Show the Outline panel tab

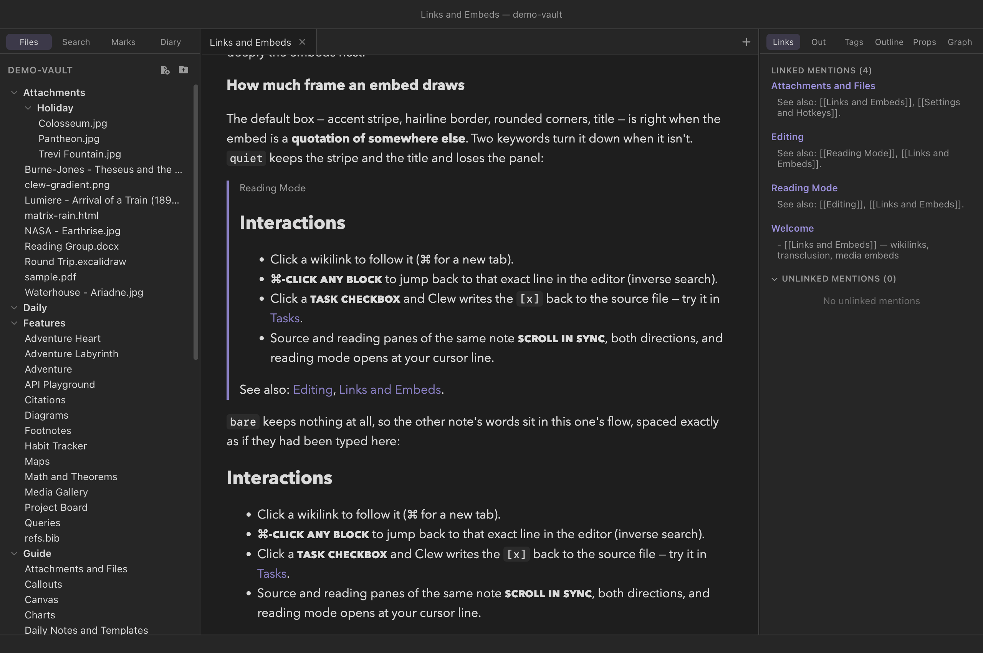click(889, 42)
